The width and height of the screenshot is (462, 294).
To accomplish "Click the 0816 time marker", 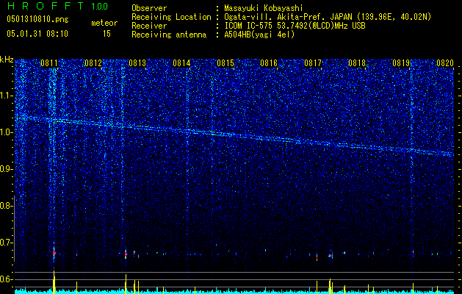I will [269, 63].
